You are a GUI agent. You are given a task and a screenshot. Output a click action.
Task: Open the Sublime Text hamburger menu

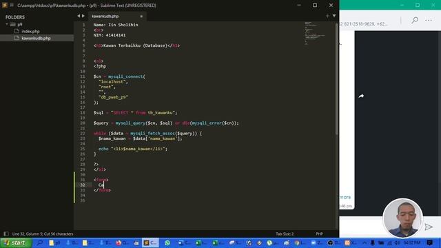click(x=12, y=5)
